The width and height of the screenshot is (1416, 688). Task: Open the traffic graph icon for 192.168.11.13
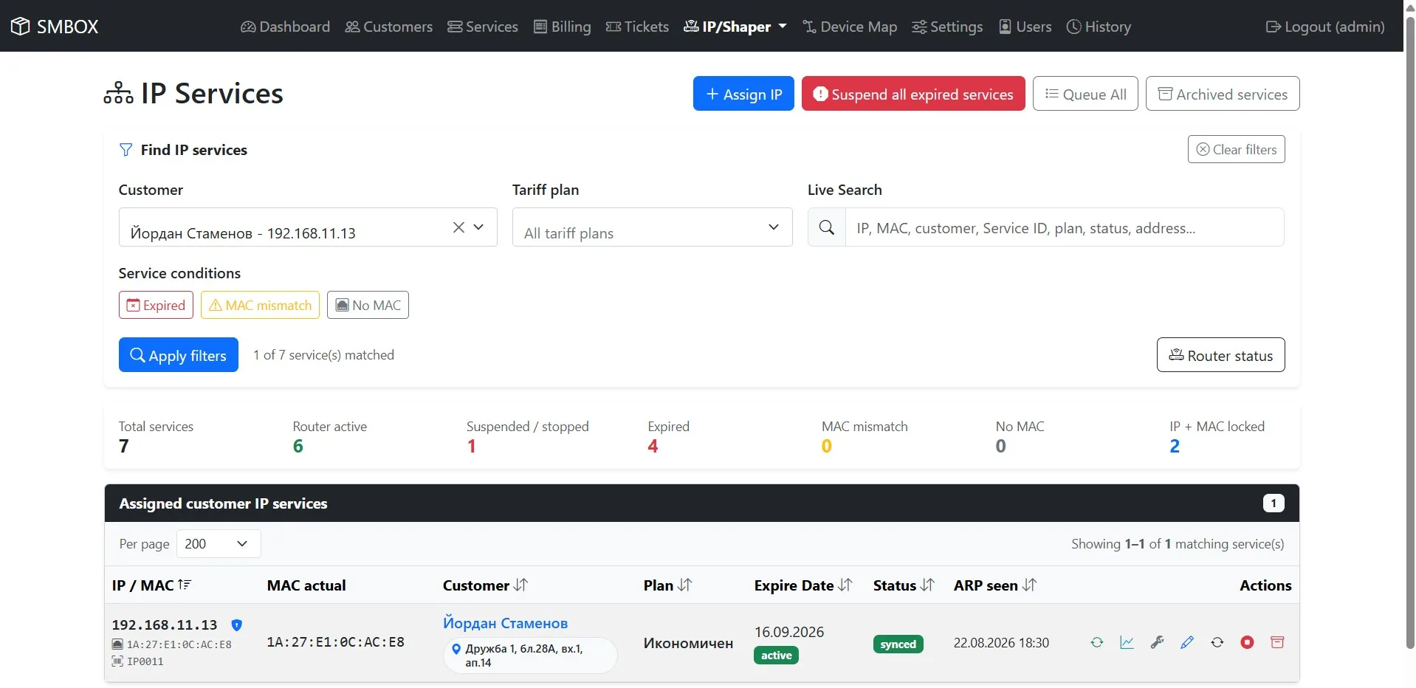point(1127,642)
